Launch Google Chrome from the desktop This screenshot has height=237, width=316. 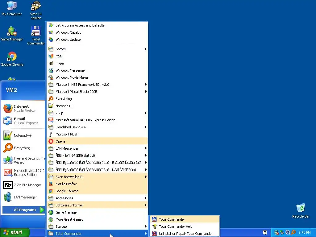12,59
